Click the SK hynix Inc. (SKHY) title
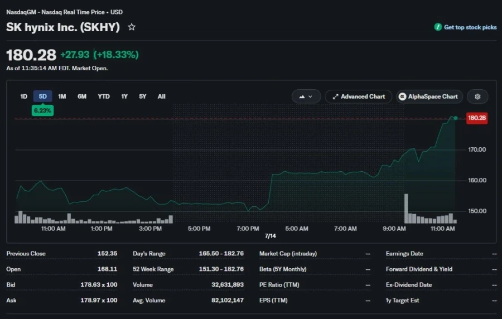 62,27
